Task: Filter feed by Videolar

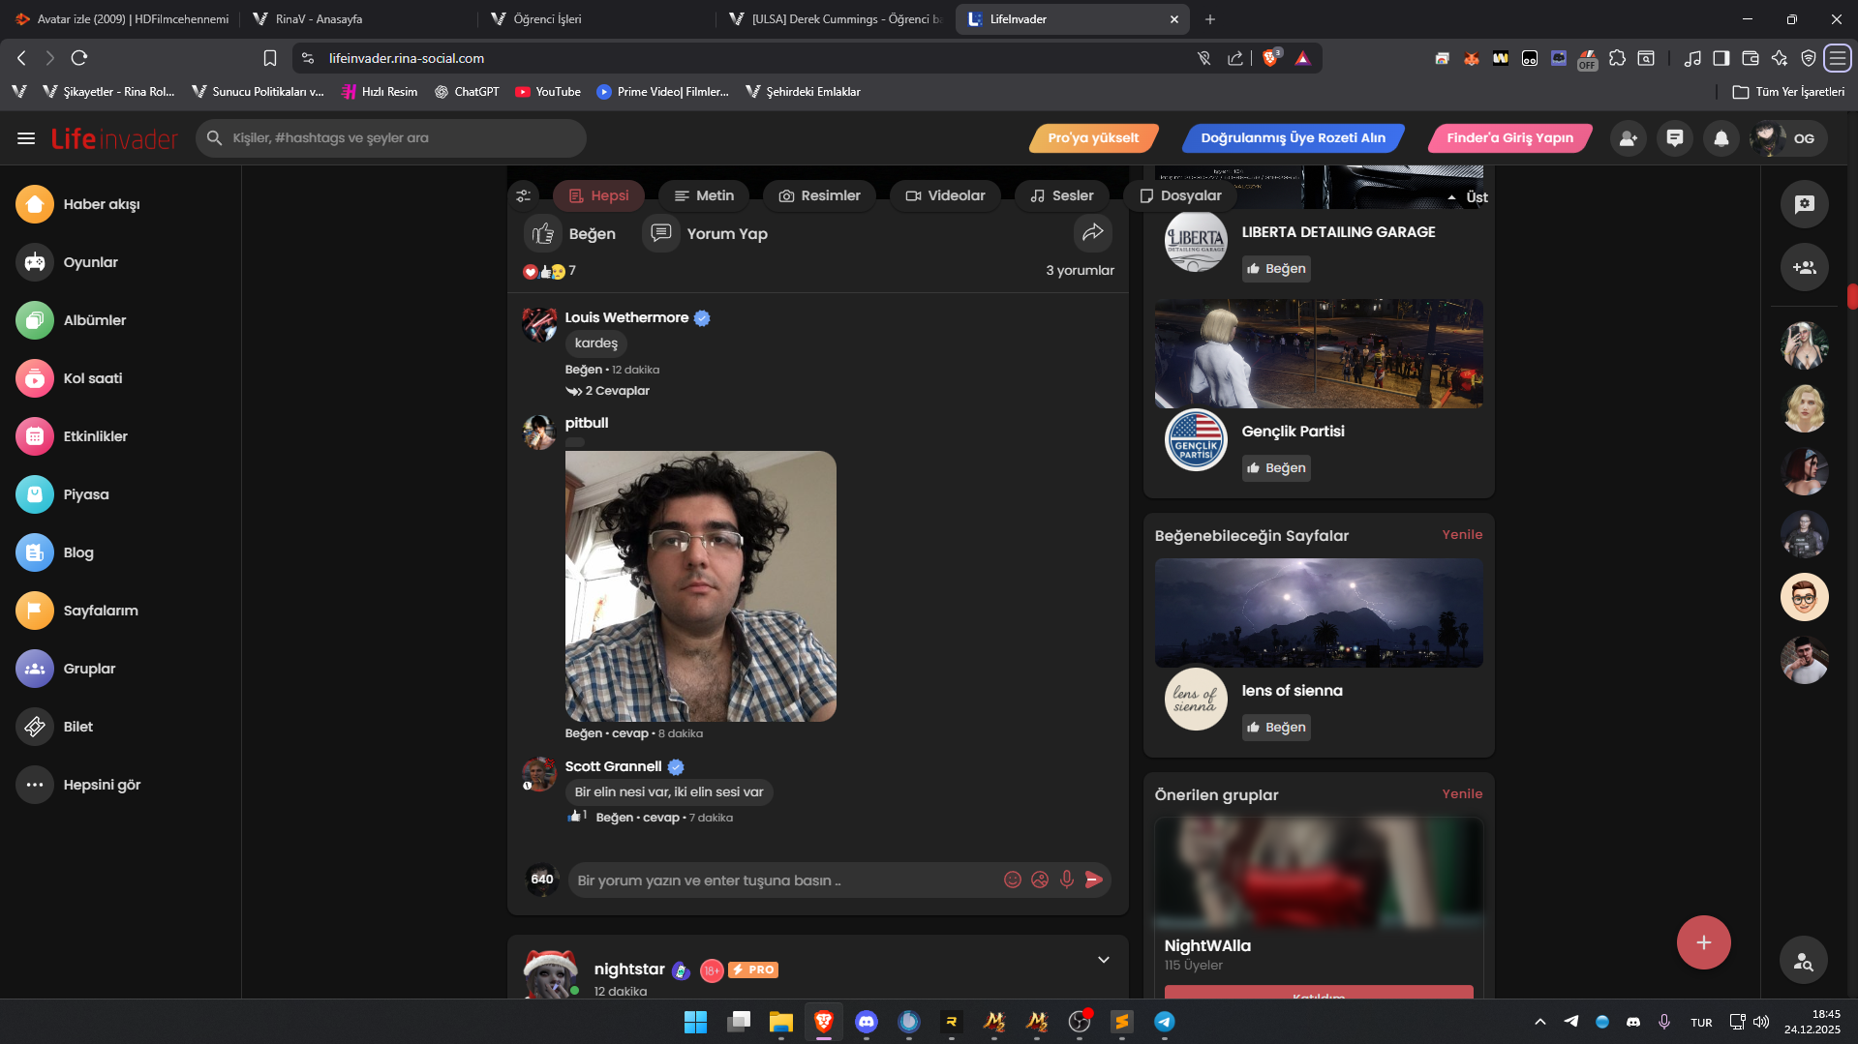Action: (945, 195)
